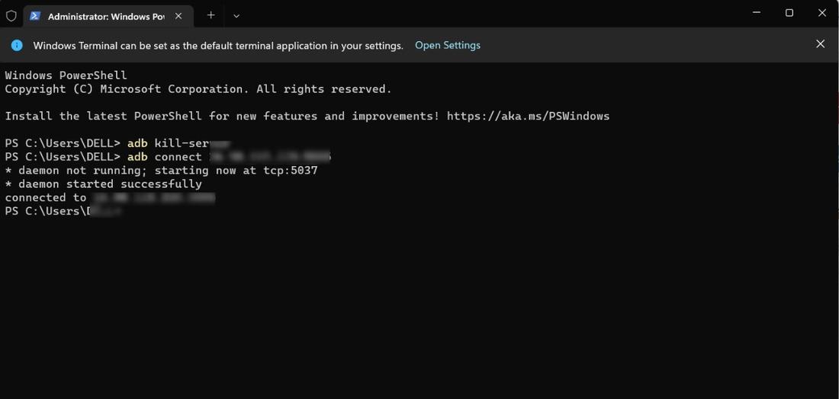839x399 pixels.
Task: Click the aka.ms/PSWindows URL
Action: click(528, 116)
